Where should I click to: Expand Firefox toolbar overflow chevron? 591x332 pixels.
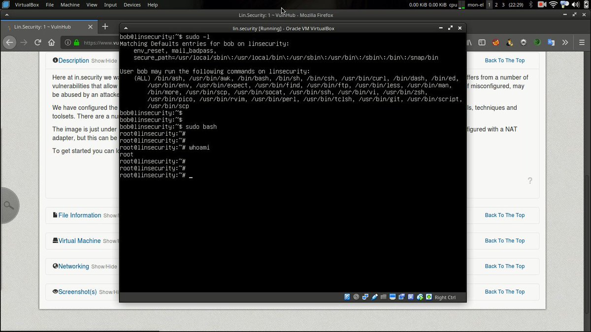coord(565,43)
